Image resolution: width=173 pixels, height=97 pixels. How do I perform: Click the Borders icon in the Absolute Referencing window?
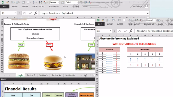coord(124,20)
